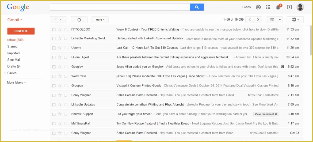Image resolution: width=313 pixels, height=142 pixels.
Task: Open the notifications bell
Action: [278, 7]
